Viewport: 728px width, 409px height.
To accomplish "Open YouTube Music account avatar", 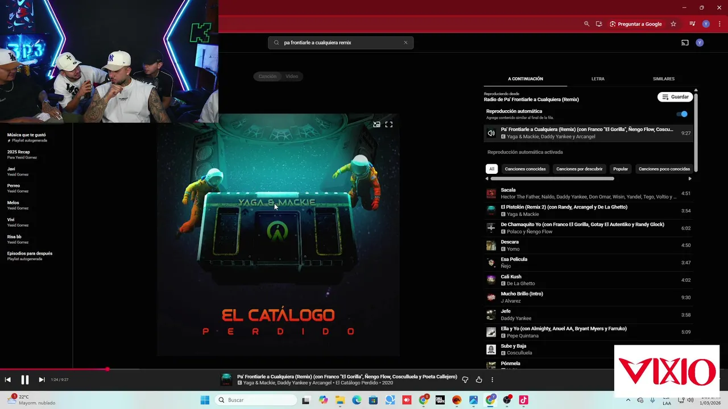I will click(x=700, y=43).
